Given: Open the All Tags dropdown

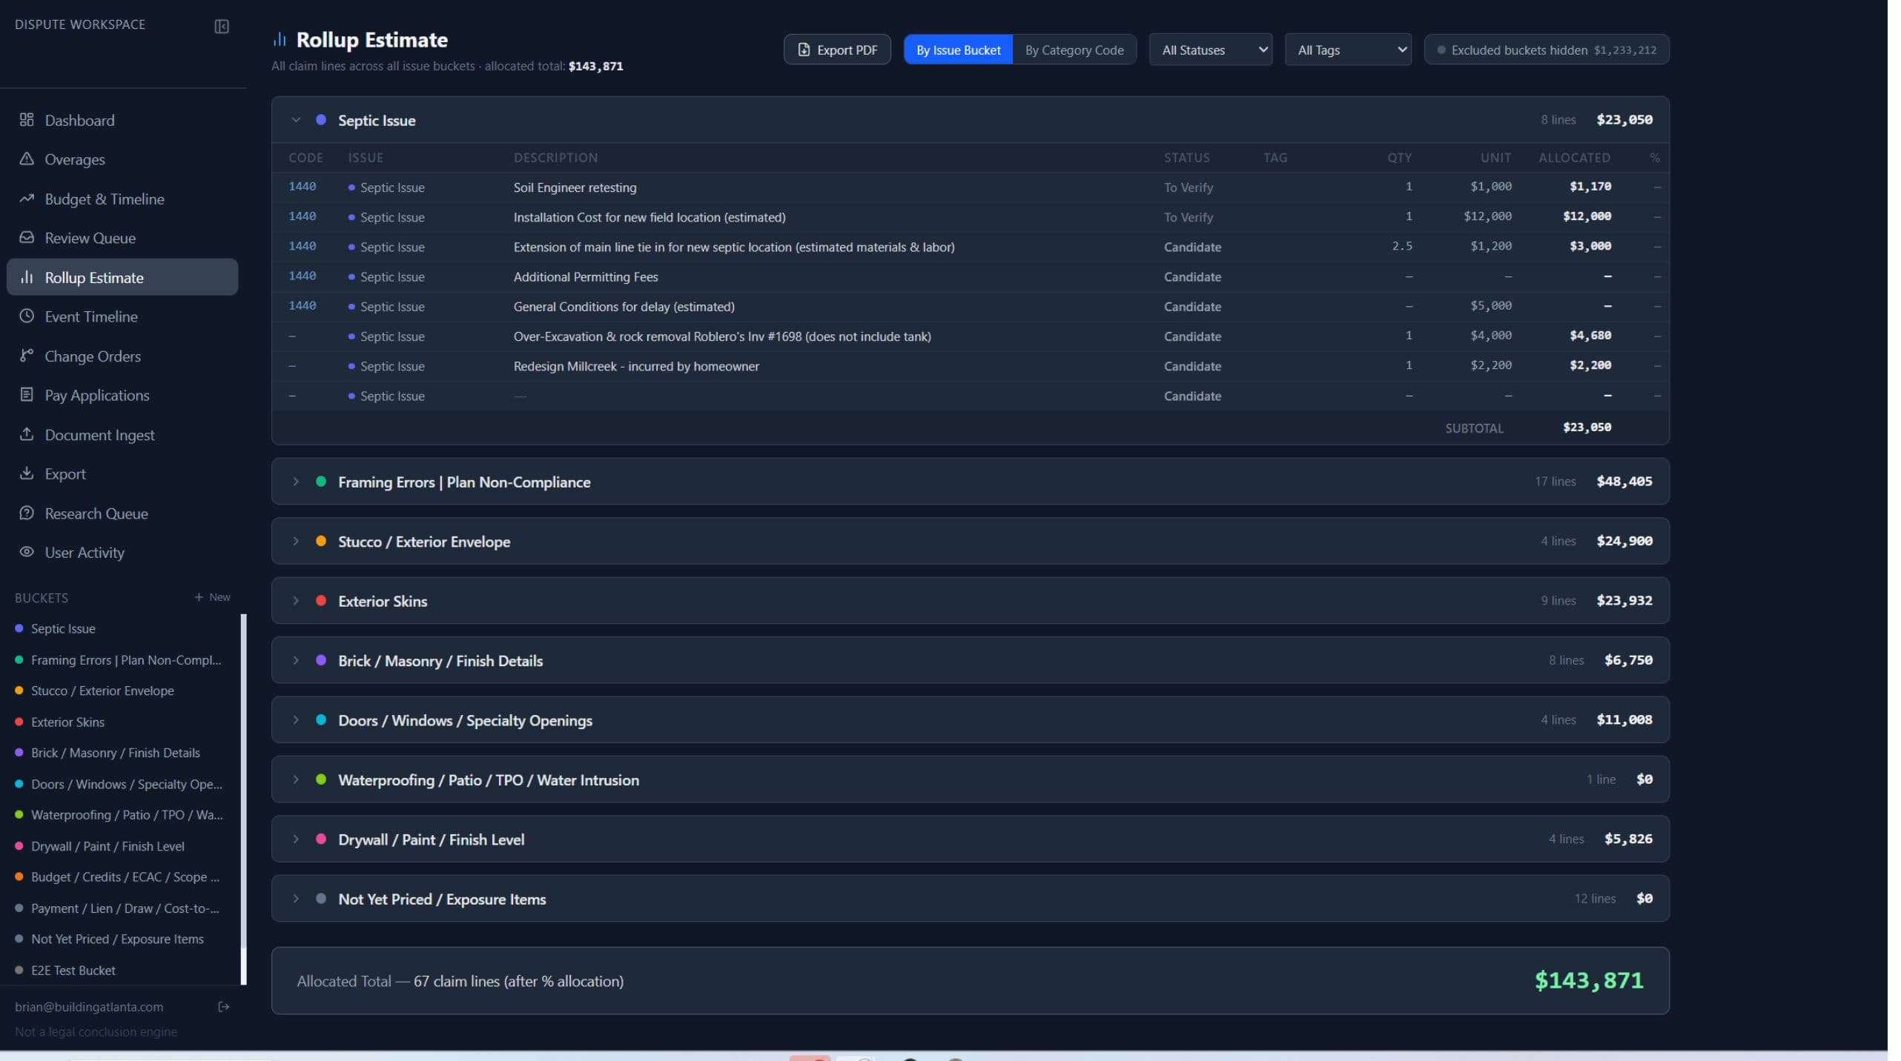Looking at the screenshot, I should pyautogui.click(x=1348, y=50).
